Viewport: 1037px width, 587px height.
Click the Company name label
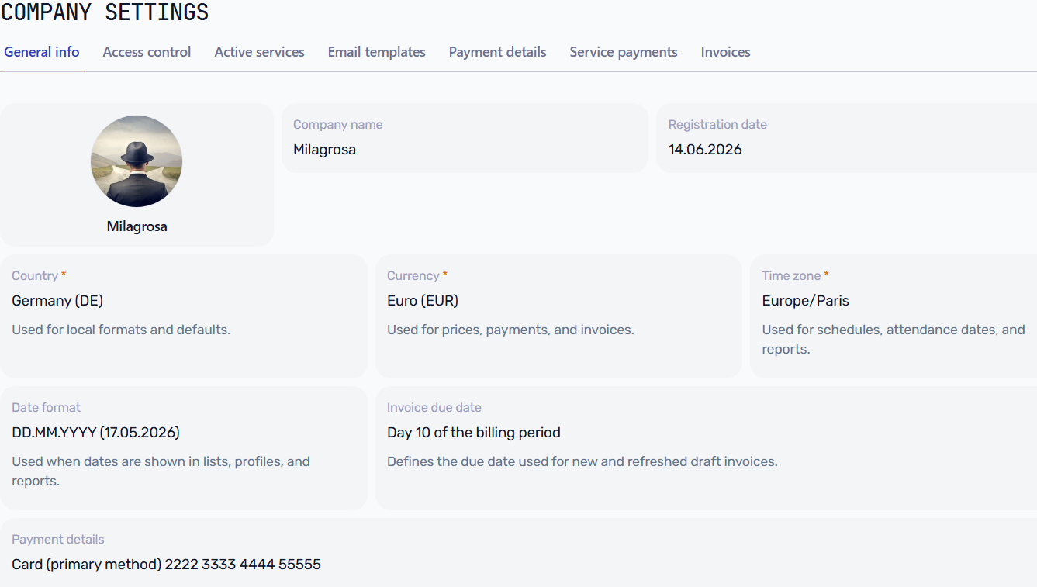337,125
